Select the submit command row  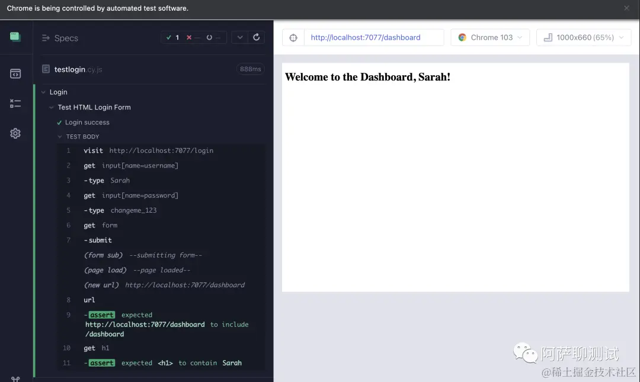(161, 240)
